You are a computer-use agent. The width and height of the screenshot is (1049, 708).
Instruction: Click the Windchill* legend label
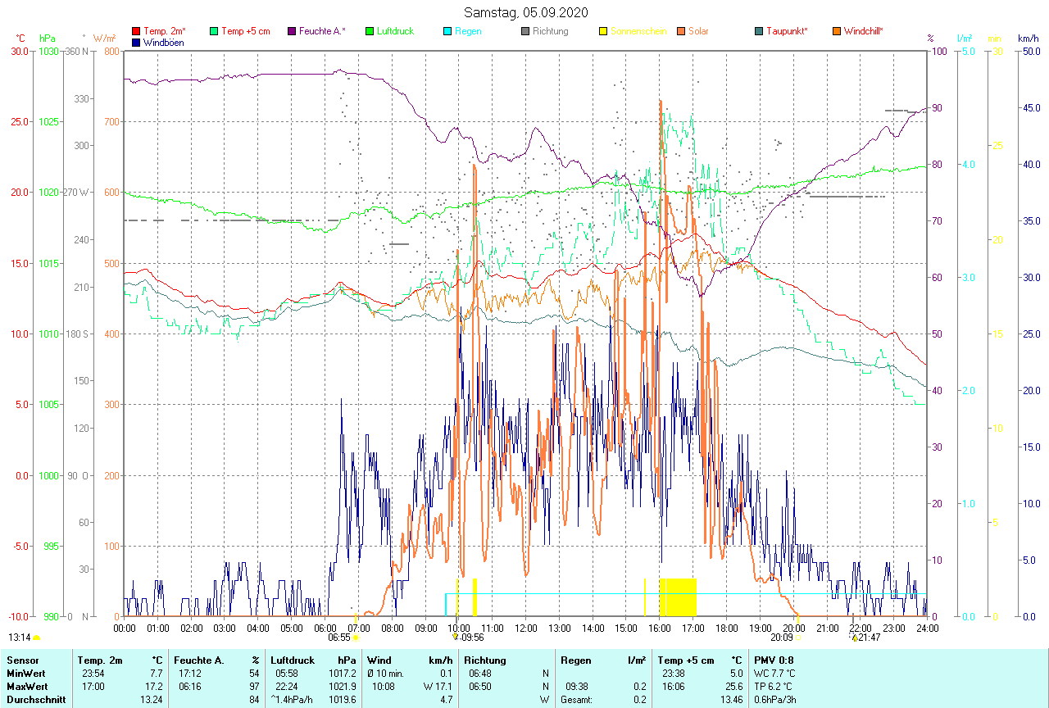(x=864, y=31)
